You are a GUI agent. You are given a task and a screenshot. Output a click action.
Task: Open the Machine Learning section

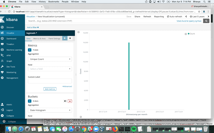(14, 50)
